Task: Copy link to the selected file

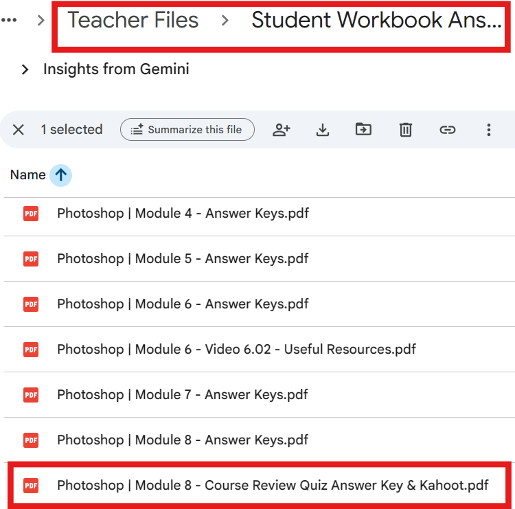Action: coord(448,129)
